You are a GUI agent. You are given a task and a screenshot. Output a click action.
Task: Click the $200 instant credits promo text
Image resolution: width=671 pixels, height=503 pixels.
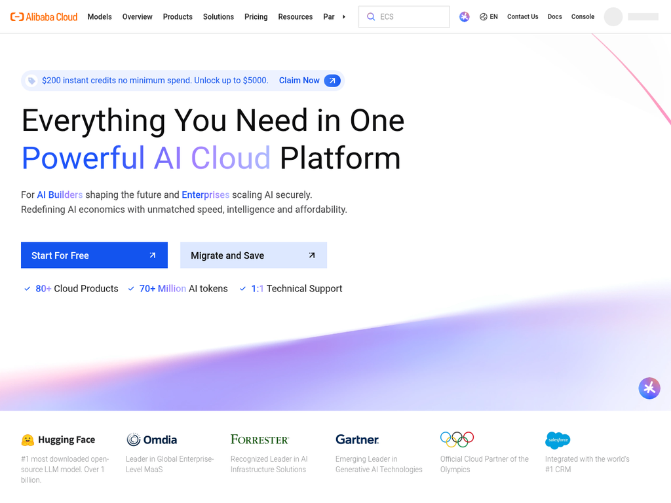[x=155, y=81]
